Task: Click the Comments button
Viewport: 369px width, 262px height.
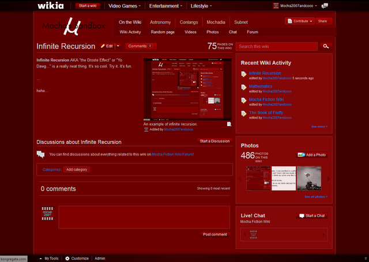Action: coord(141,46)
